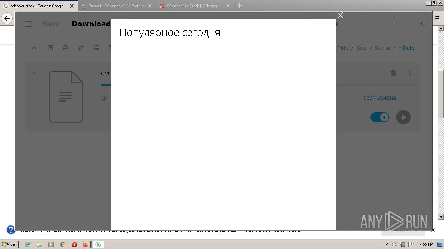Open the hamburger menu in download manager
This screenshot has height=249, width=444.
[x=28, y=24]
